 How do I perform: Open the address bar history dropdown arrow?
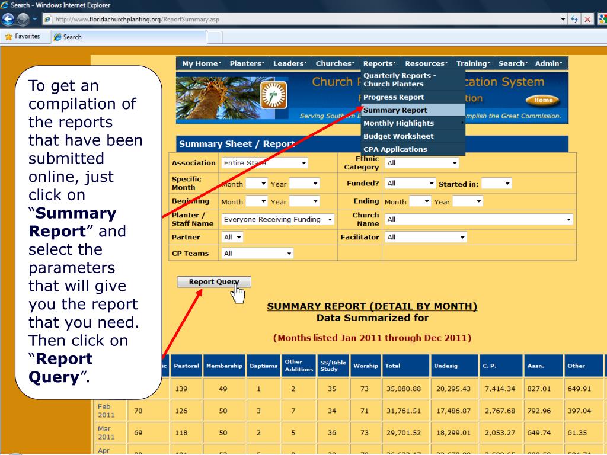point(563,20)
